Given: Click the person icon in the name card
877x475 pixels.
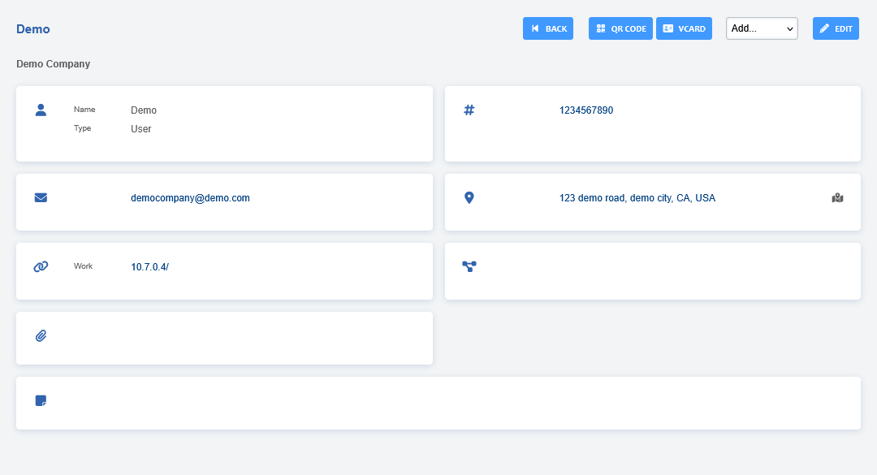Looking at the screenshot, I should [x=41, y=110].
